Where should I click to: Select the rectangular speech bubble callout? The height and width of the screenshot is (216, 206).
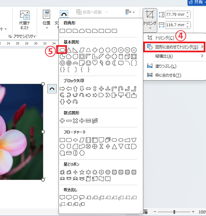[62, 197]
